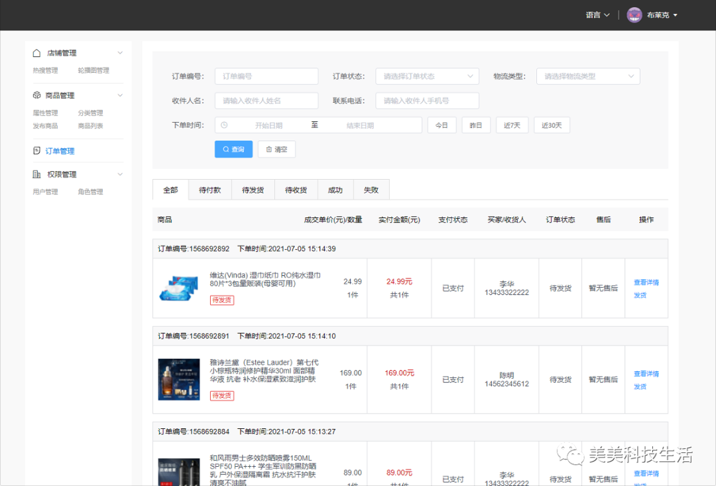
Task: Click the building icon next to 权限管理
Action: (x=36, y=174)
